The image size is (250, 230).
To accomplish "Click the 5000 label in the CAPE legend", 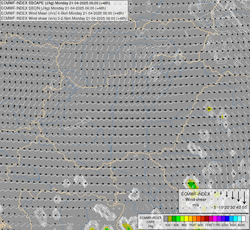I will (241, 225).
